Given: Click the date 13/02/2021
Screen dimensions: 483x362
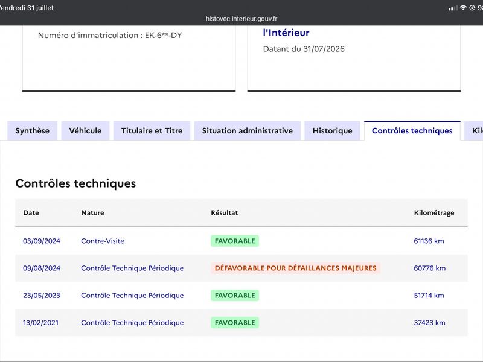Looking at the screenshot, I should click(40, 323).
